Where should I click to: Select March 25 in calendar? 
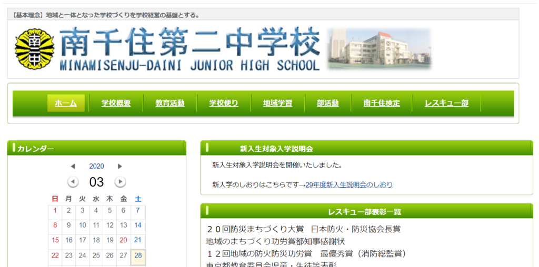point(96,255)
